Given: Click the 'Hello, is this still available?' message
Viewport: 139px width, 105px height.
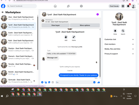Looking at the screenshot, I should [61, 53].
